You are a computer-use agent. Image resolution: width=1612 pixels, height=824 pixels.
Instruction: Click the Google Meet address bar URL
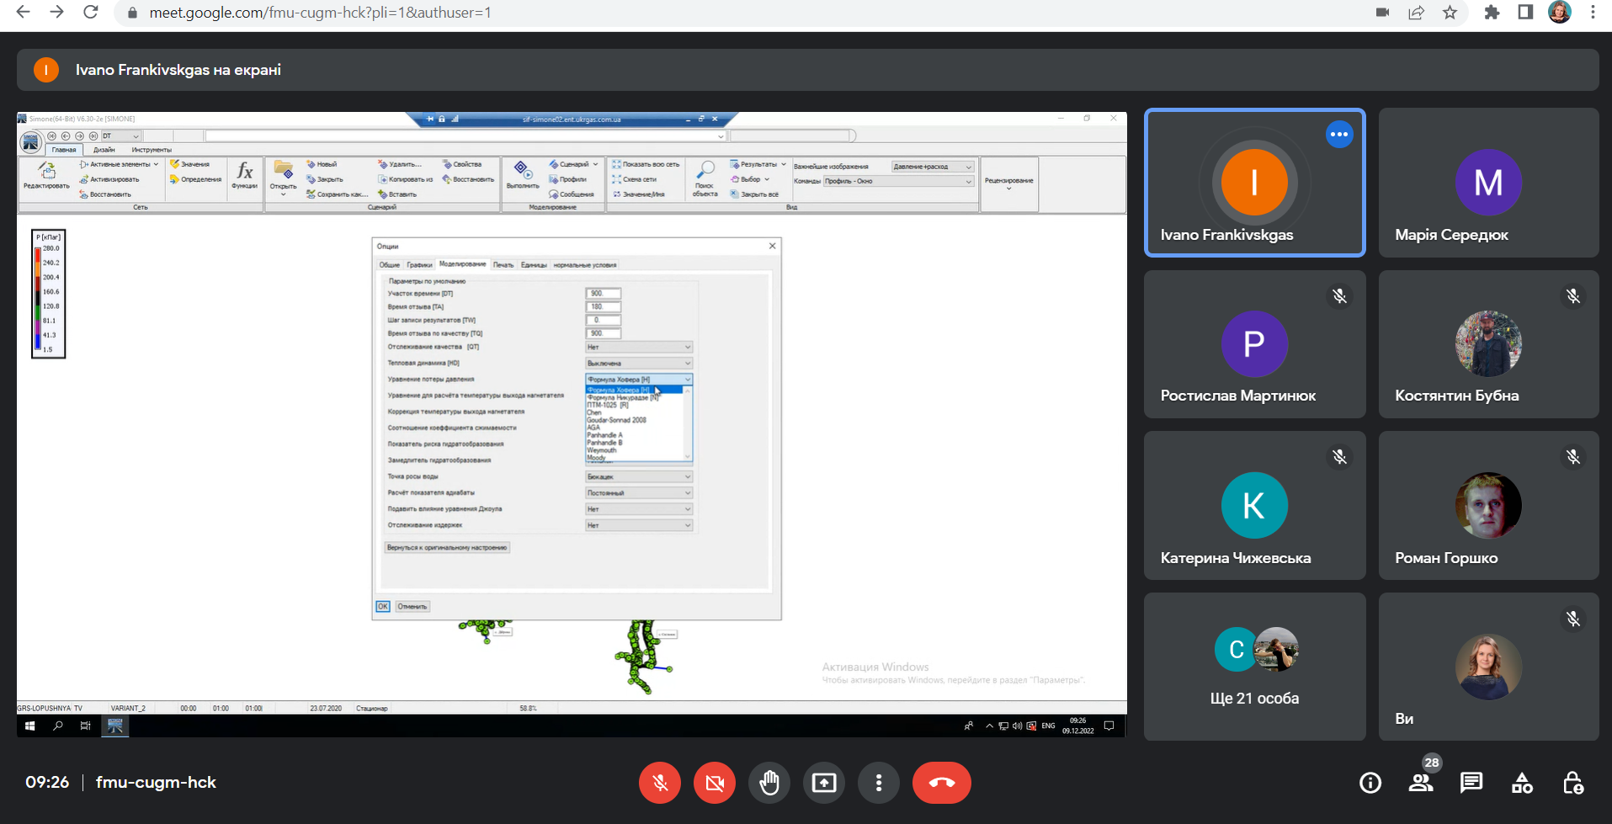tap(320, 13)
